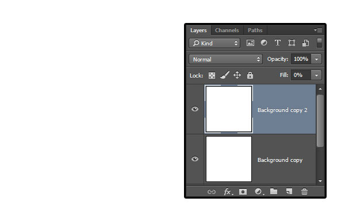Click the Background copy 2 layer name
The height and width of the screenshot is (221, 345).
[x=282, y=110]
